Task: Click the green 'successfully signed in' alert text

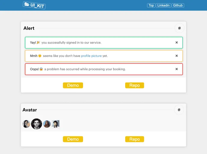Action: tap(71, 43)
